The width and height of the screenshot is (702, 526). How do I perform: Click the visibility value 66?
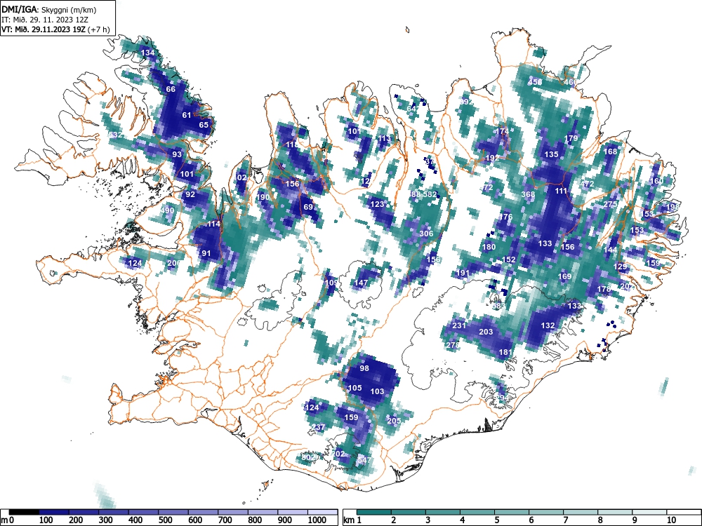click(171, 89)
